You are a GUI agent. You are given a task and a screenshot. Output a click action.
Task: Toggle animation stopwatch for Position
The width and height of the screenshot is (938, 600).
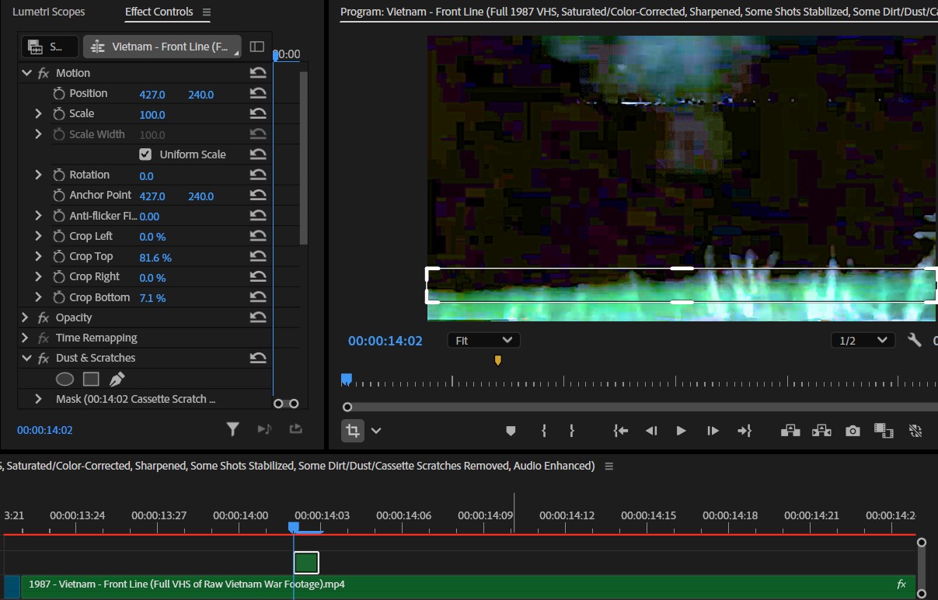click(x=59, y=94)
